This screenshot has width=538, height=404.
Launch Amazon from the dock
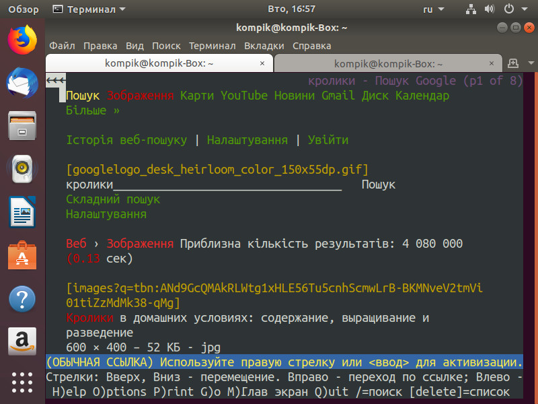[x=22, y=341]
